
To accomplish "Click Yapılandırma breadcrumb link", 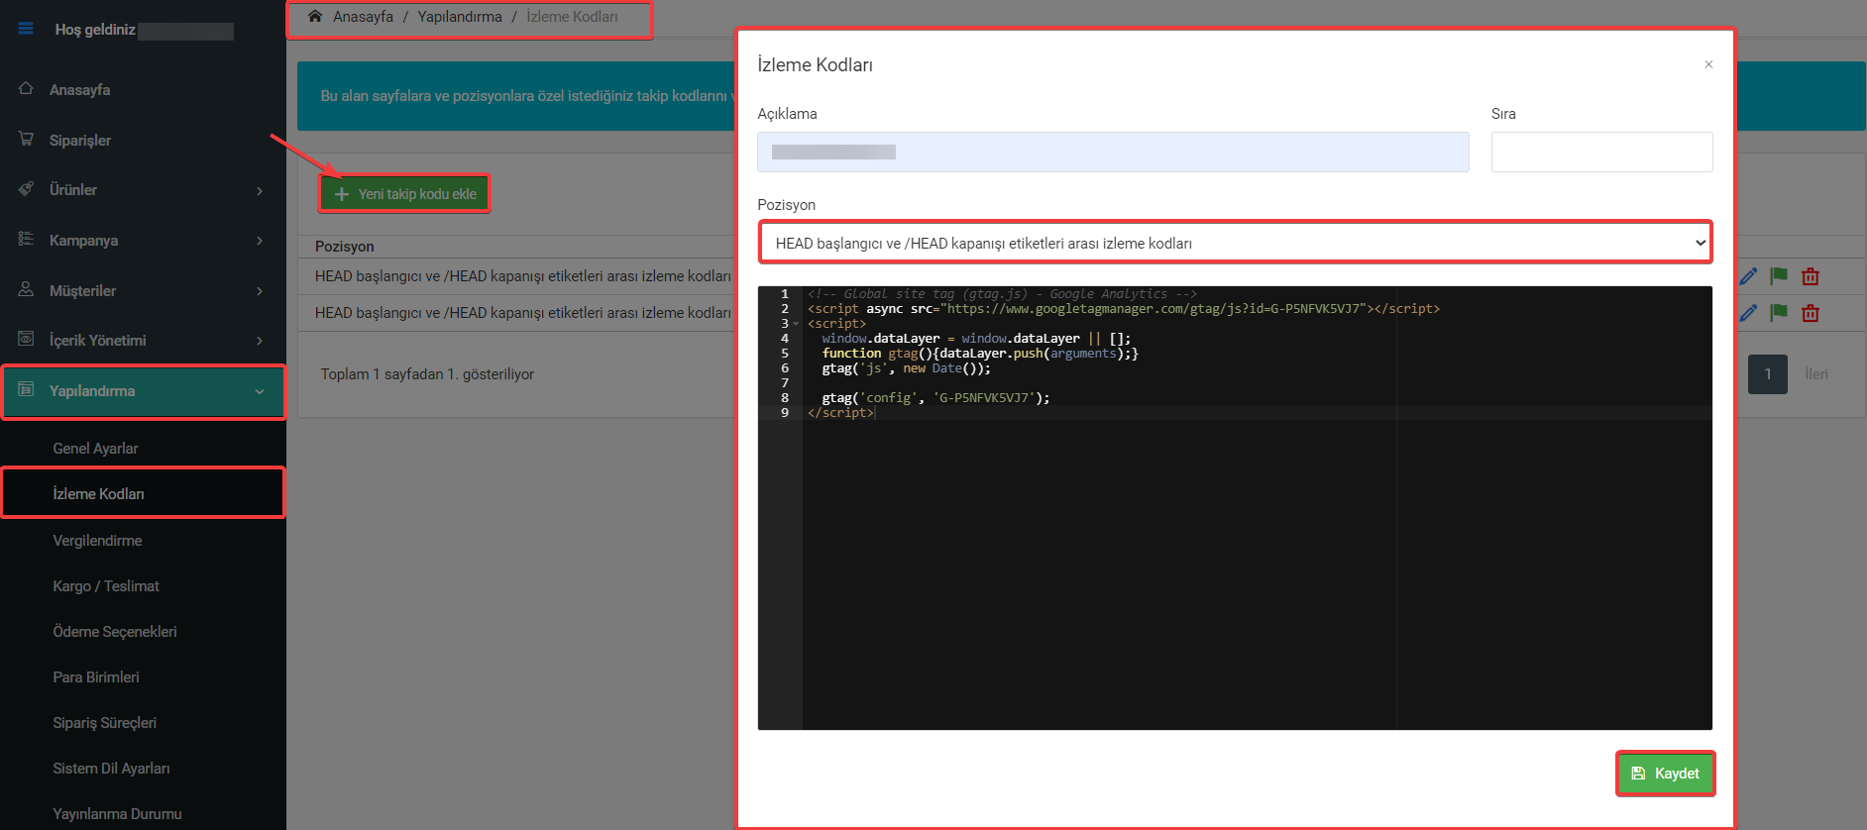I will point(460,17).
